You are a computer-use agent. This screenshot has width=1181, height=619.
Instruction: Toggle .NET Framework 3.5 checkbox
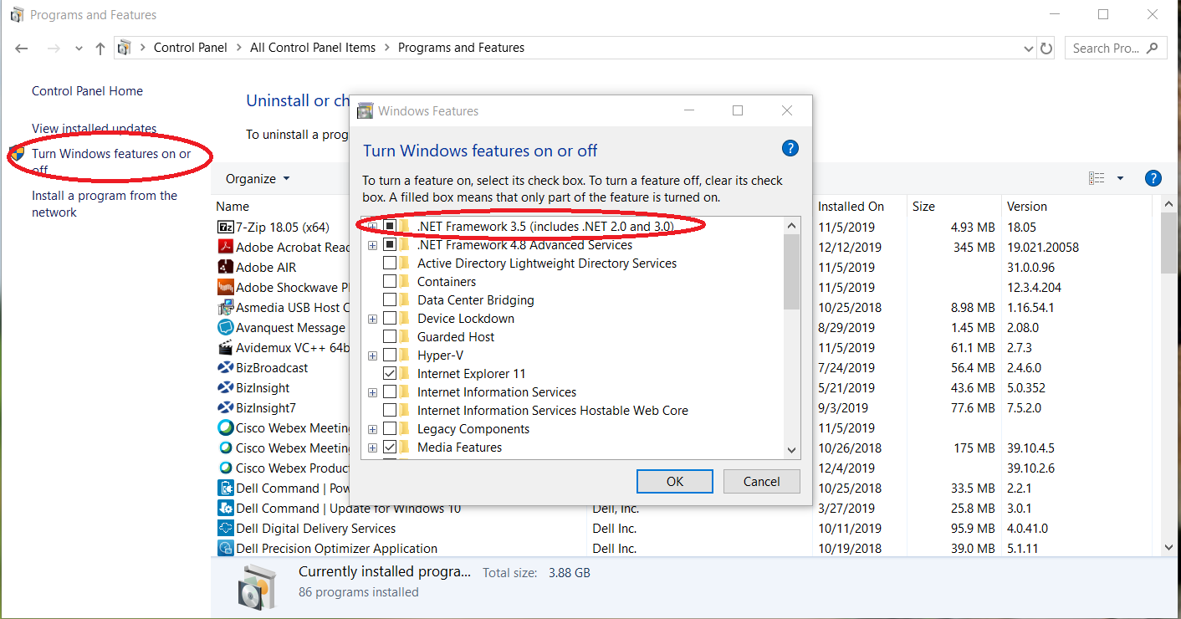point(390,227)
